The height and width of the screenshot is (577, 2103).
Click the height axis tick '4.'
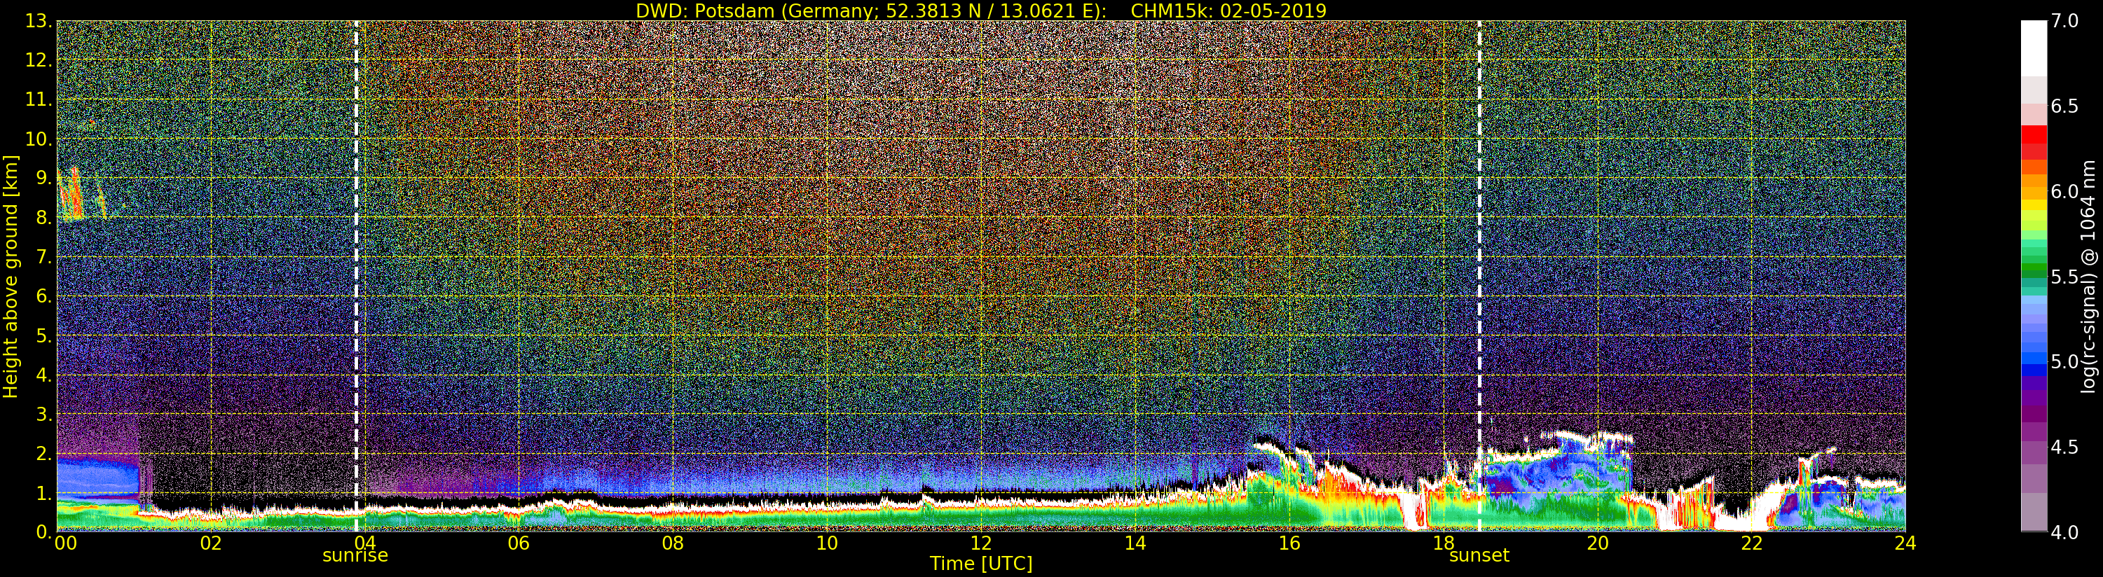pyautogui.click(x=43, y=375)
